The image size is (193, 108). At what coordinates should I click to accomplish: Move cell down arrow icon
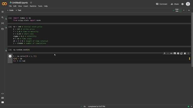[168, 53]
